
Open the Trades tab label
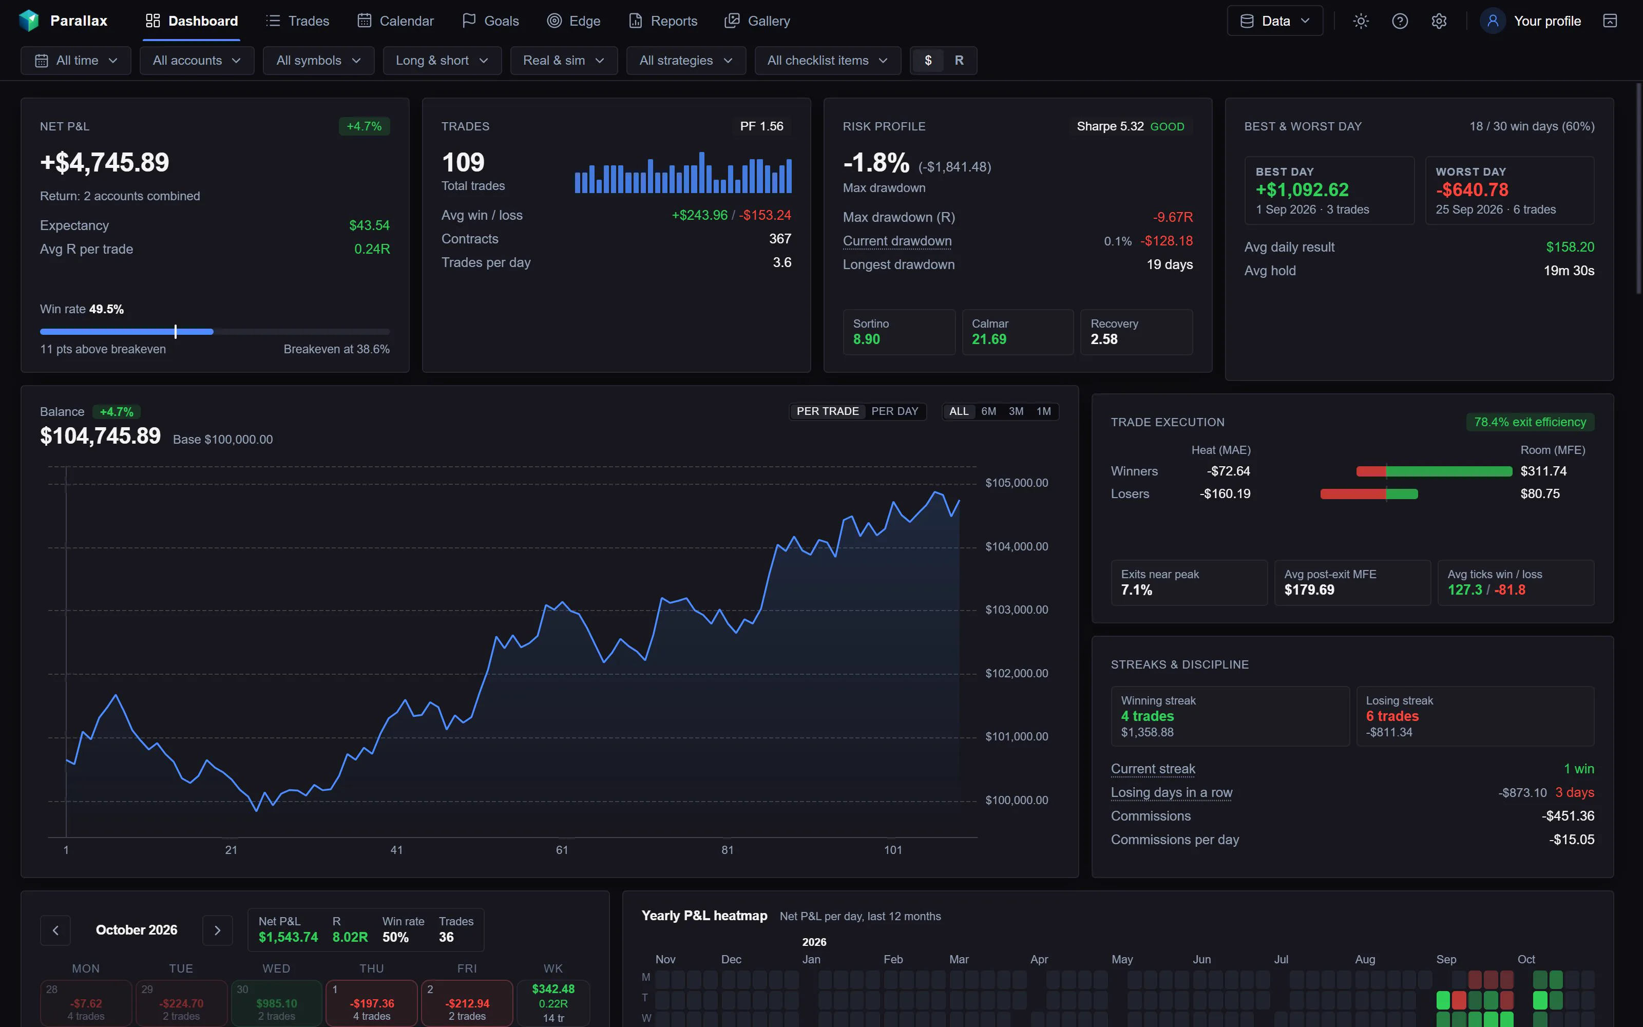[308, 21]
